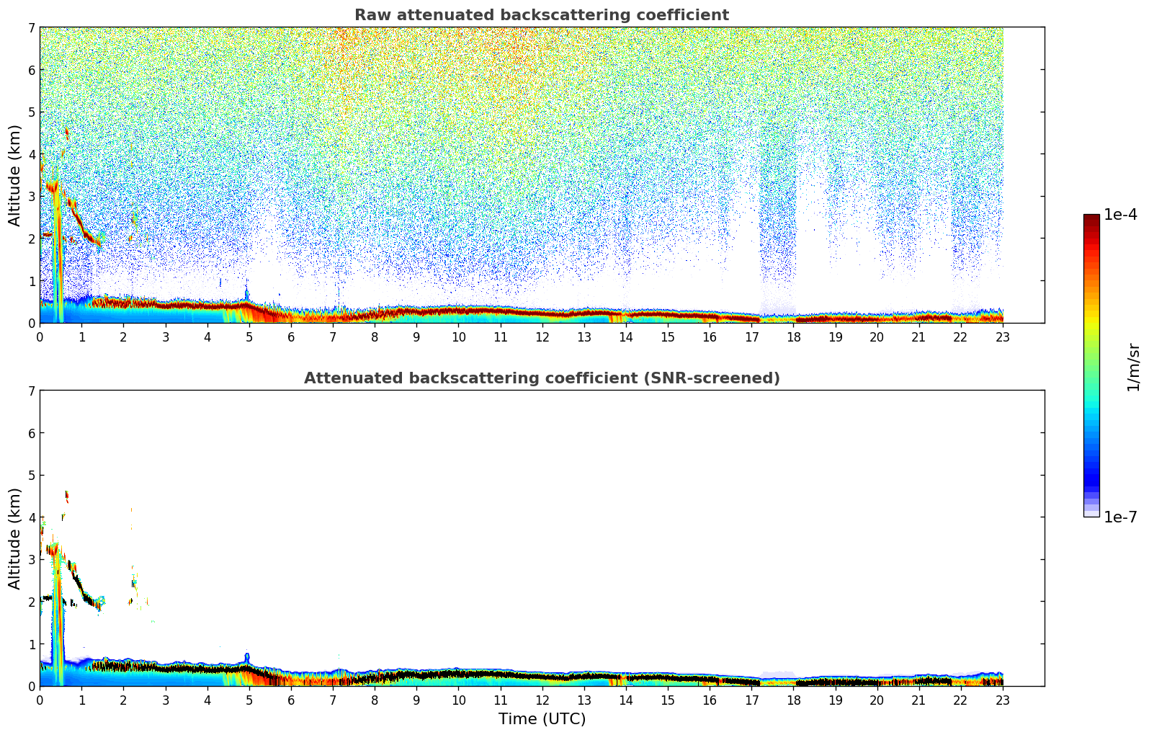
Task: Select hour 0 tick on bottom time axis
Action: click(40, 700)
